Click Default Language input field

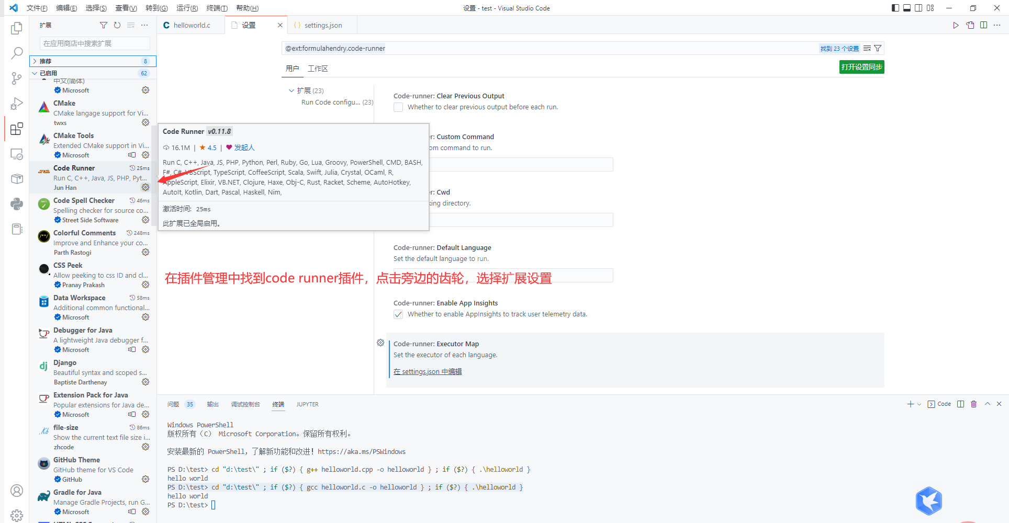click(503, 276)
